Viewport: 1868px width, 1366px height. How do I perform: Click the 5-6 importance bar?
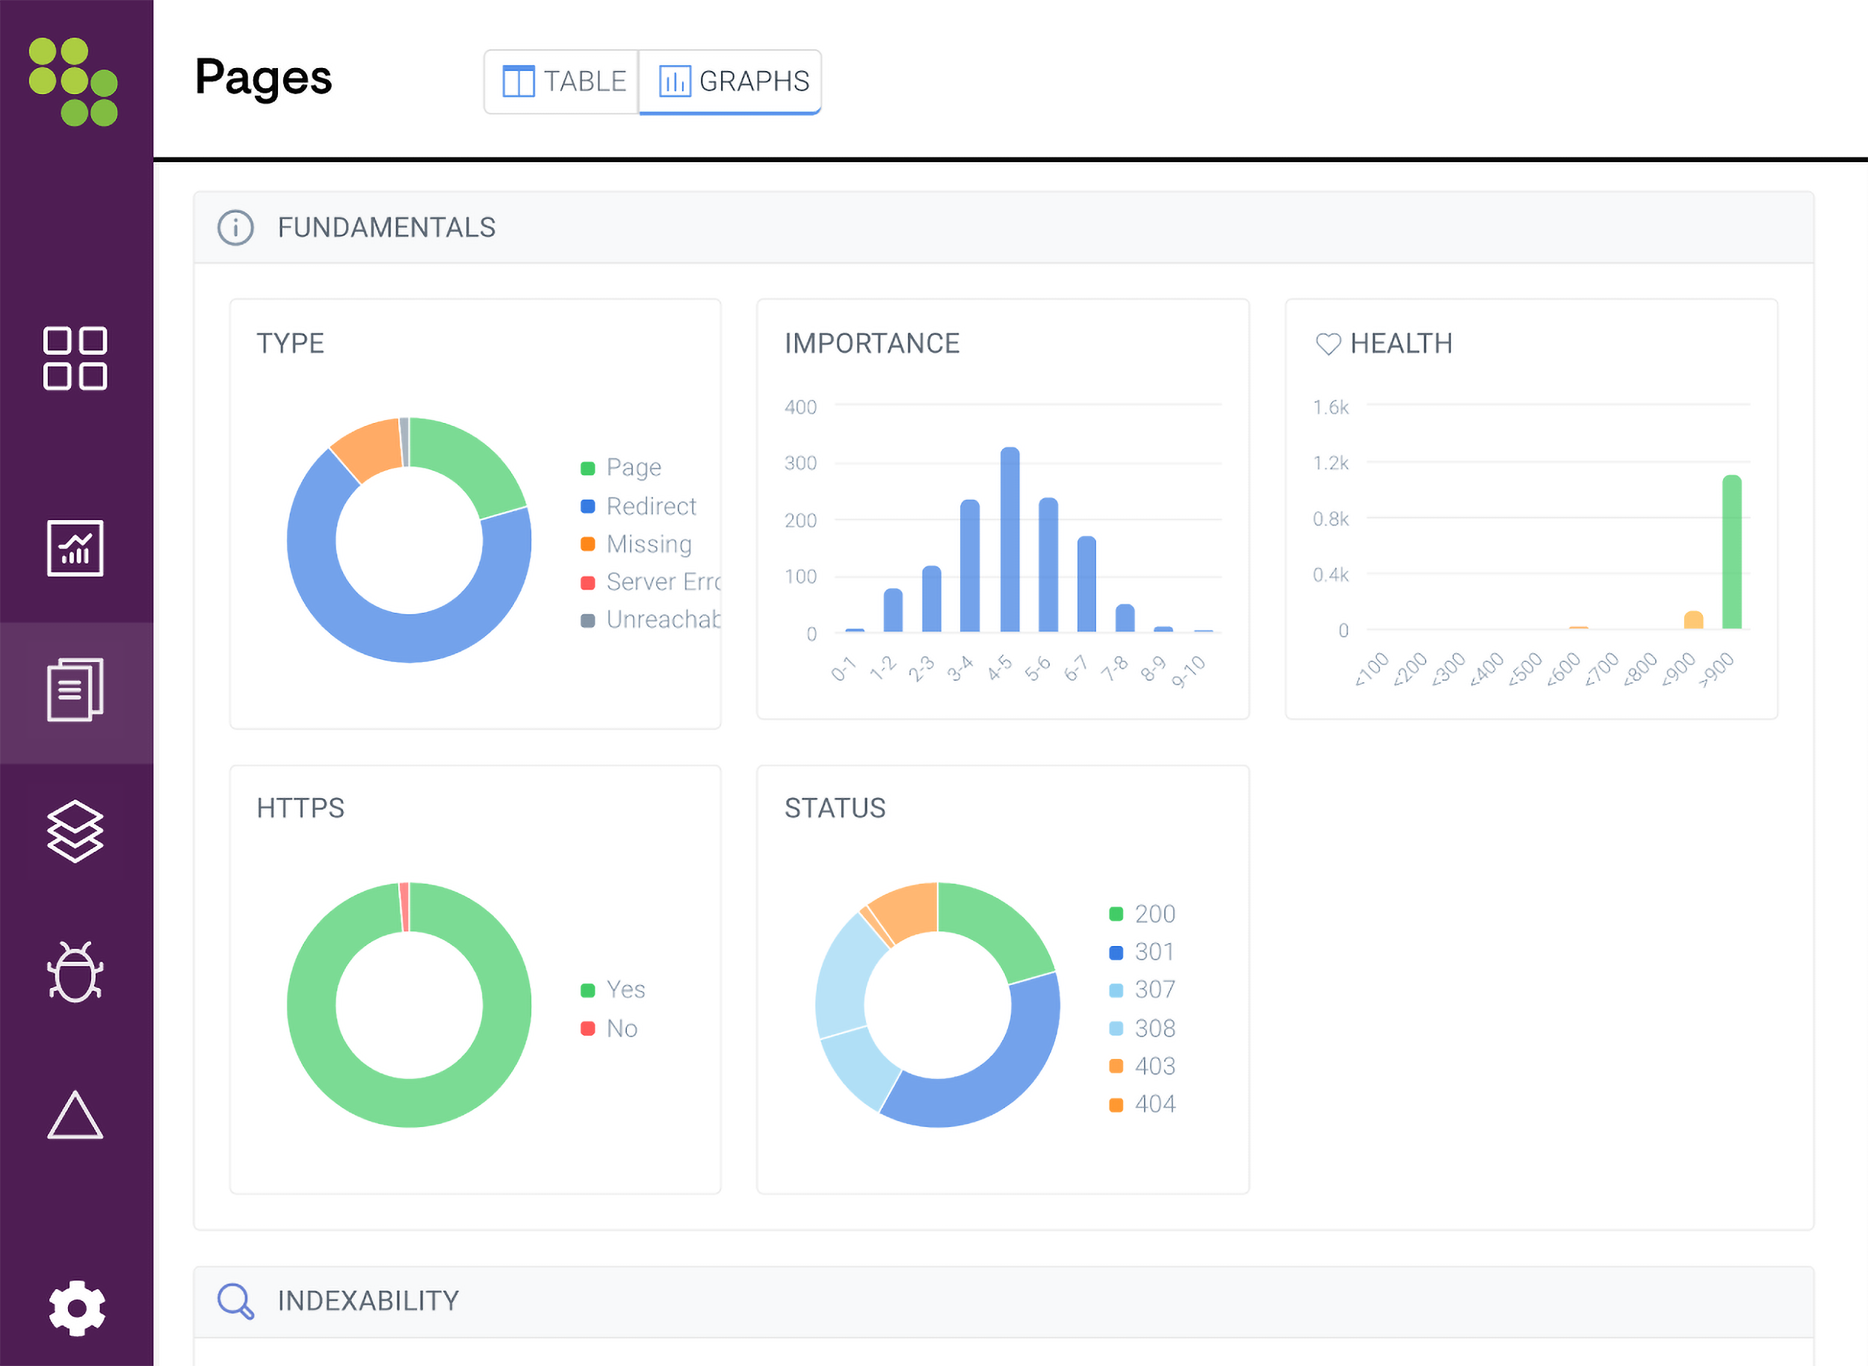point(1048,565)
